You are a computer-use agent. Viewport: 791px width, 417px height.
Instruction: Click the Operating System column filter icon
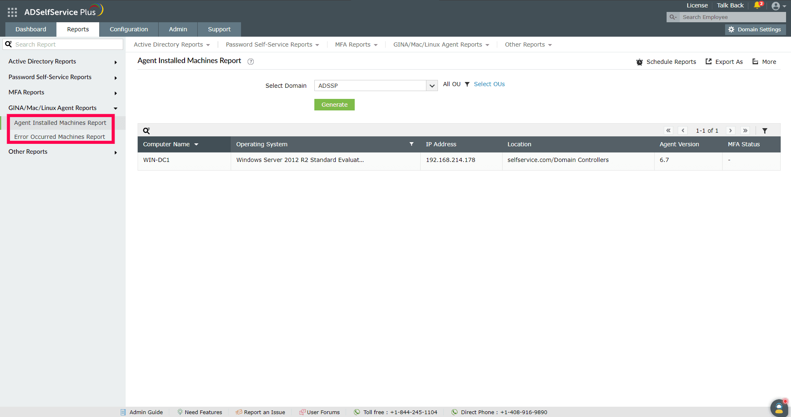point(411,144)
